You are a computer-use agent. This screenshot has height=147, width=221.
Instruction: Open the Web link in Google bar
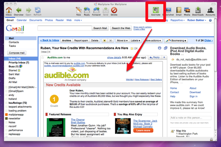(x=69, y=20)
